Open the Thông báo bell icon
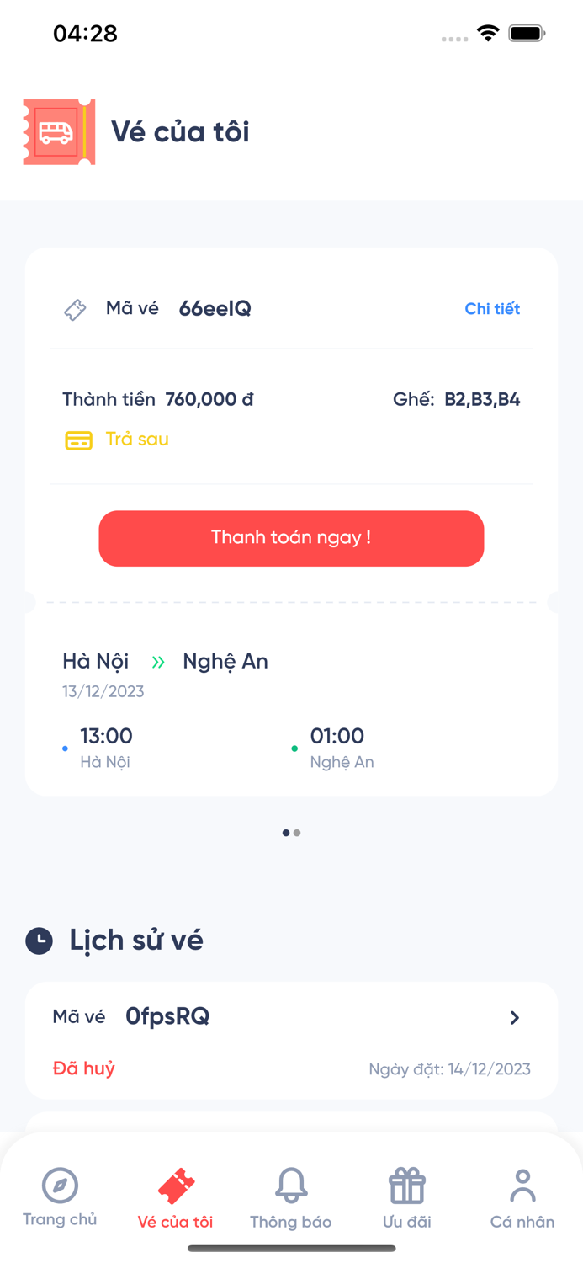This screenshot has height=1263, width=583. click(291, 1183)
